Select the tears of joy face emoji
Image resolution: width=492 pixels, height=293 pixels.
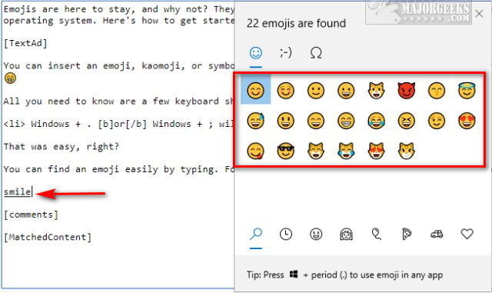tap(376, 121)
